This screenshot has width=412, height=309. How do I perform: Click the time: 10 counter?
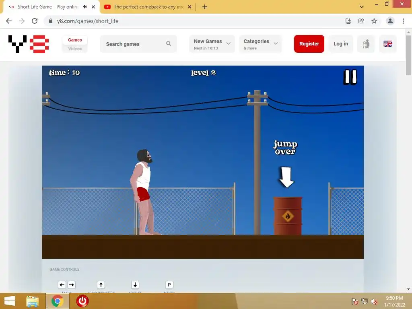pyautogui.click(x=64, y=72)
